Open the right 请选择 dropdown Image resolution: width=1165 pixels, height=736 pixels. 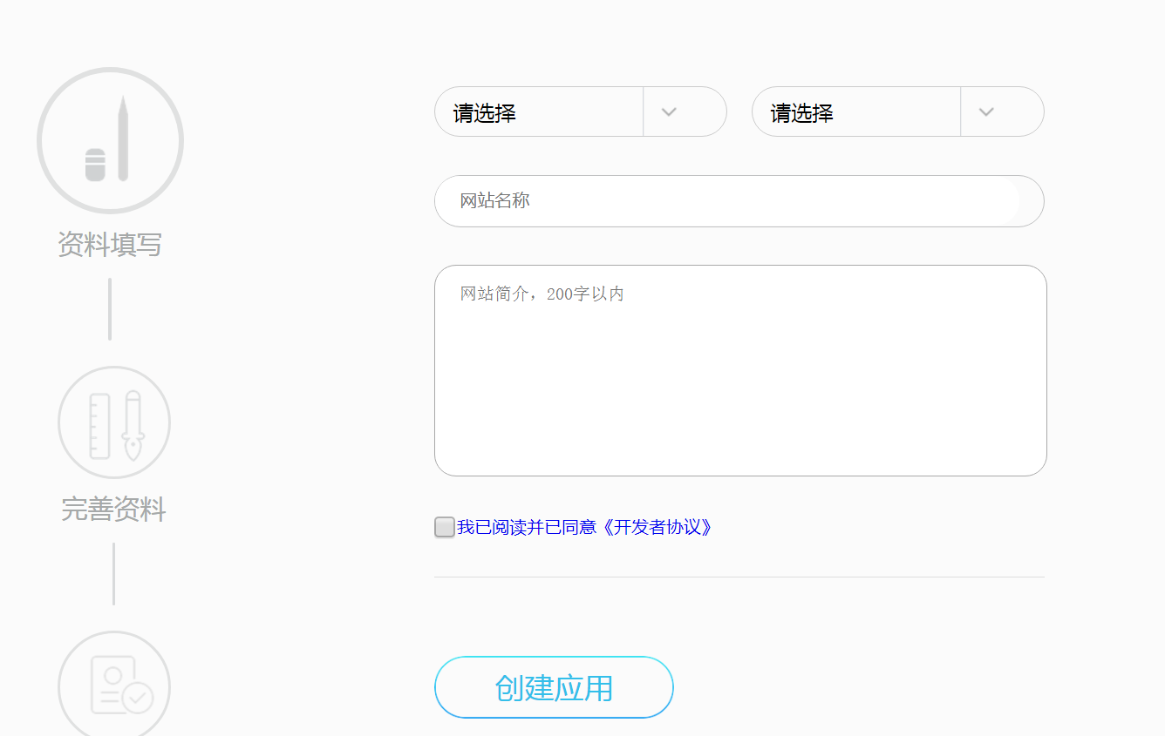click(857, 111)
